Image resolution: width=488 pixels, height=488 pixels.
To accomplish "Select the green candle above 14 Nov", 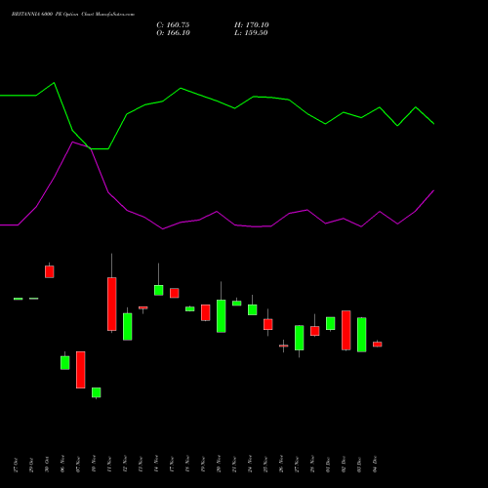I will pyautogui.click(x=159, y=290).
